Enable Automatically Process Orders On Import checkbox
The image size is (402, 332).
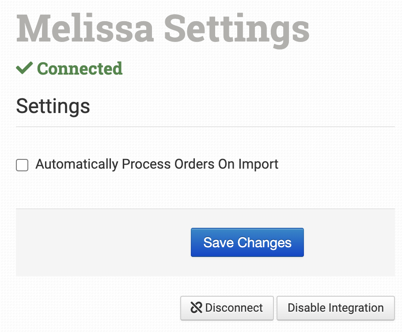coord(22,165)
